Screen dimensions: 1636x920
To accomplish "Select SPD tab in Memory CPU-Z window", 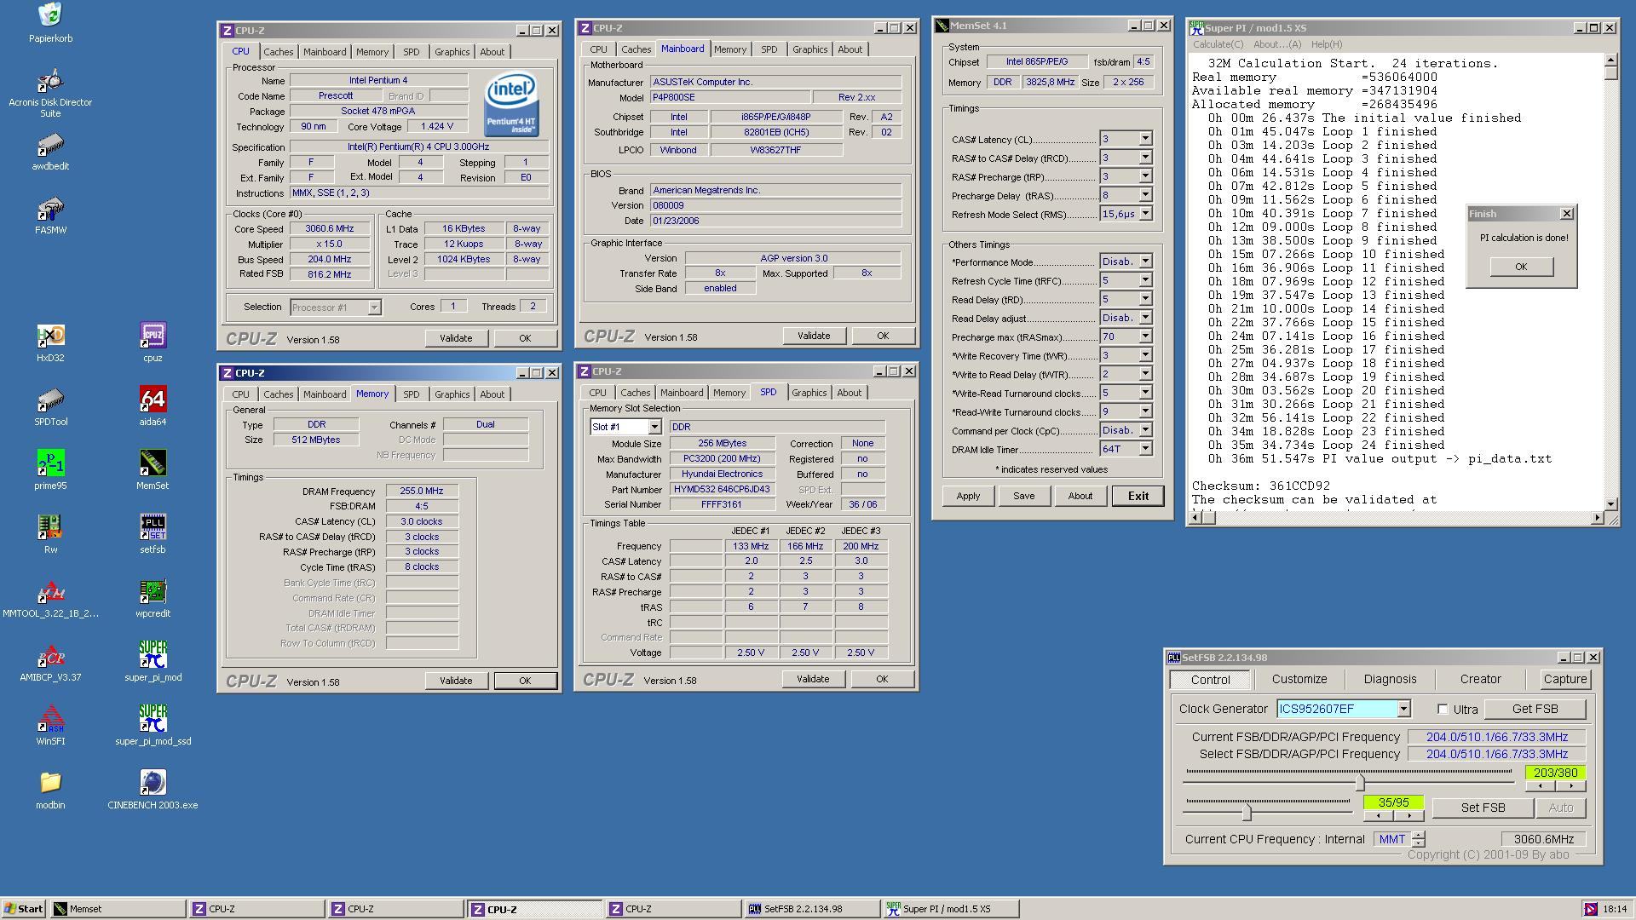I will [x=411, y=394].
